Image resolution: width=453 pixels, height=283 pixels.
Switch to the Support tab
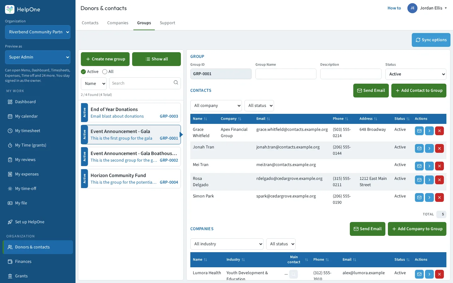pos(167,23)
